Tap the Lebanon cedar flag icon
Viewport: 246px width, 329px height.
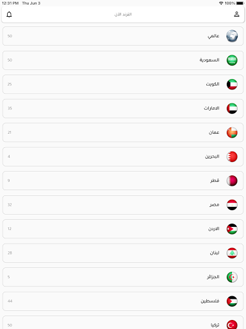tap(232, 253)
